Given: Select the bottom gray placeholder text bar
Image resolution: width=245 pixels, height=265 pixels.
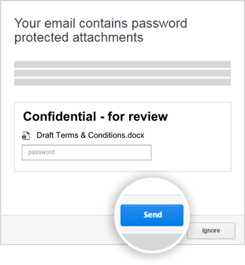Looking at the screenshot, I should tap(122, 82).
